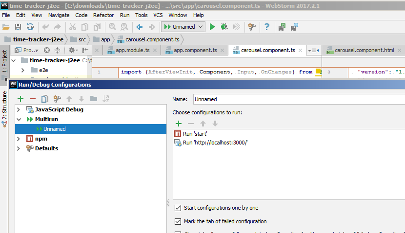405x233 pixels.
Task: Remove configuration with the red minus
Action: coord(33,99)
